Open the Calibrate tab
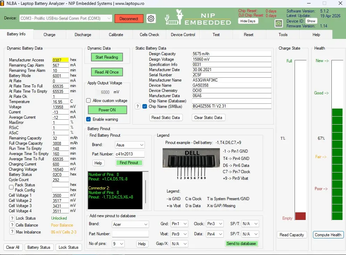346x255 pixels. point(116,35)
